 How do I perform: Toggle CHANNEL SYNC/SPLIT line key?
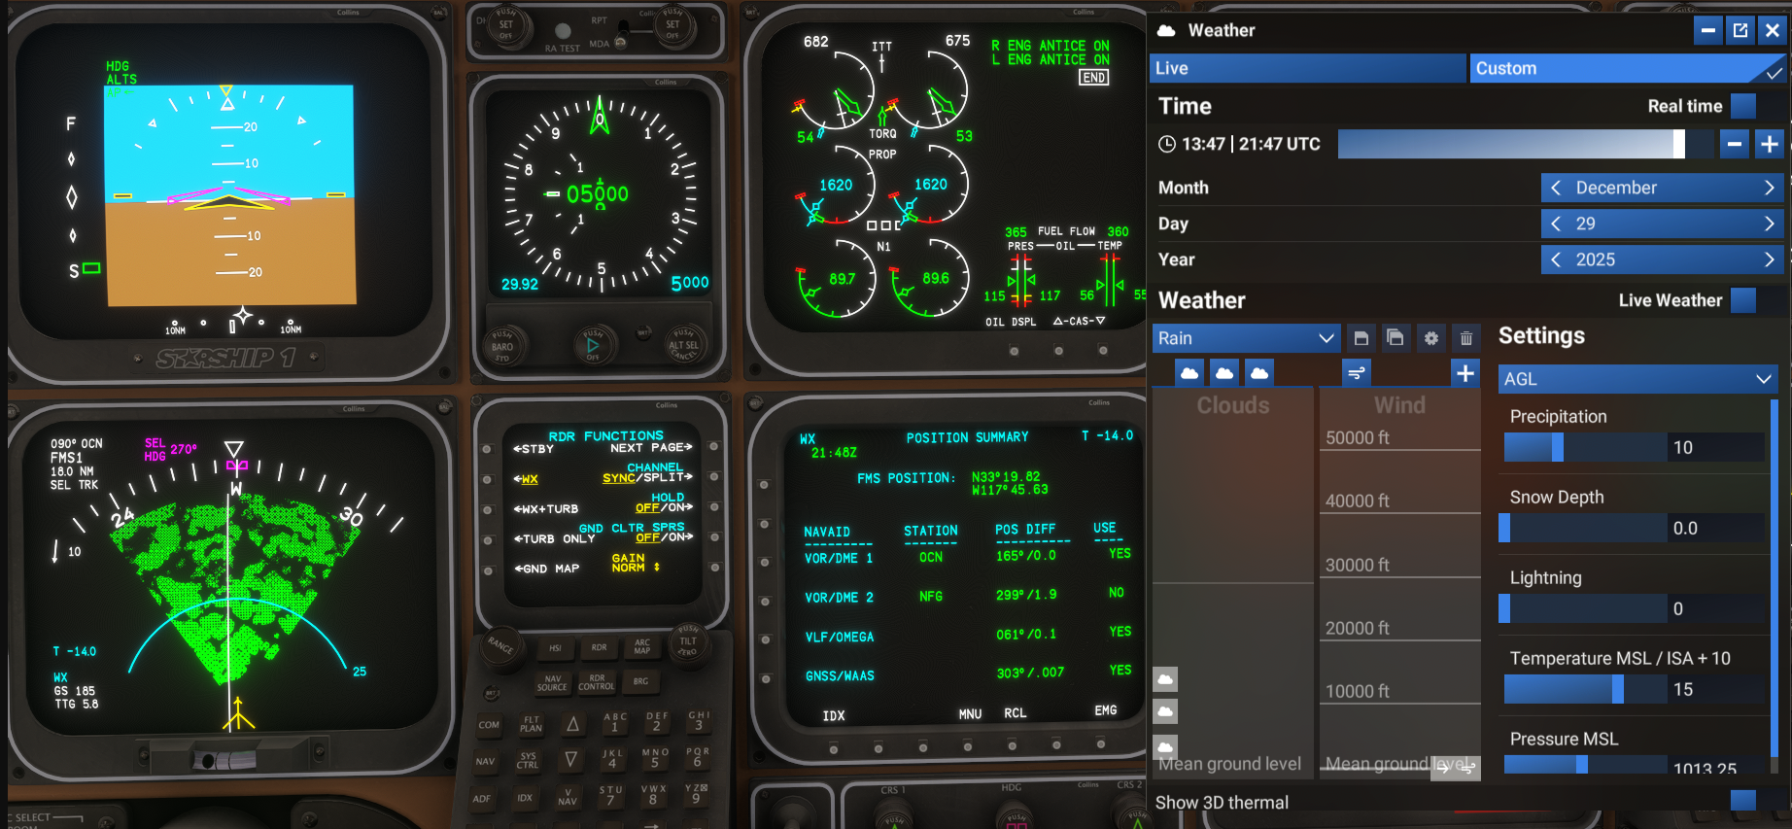(714, 477)
